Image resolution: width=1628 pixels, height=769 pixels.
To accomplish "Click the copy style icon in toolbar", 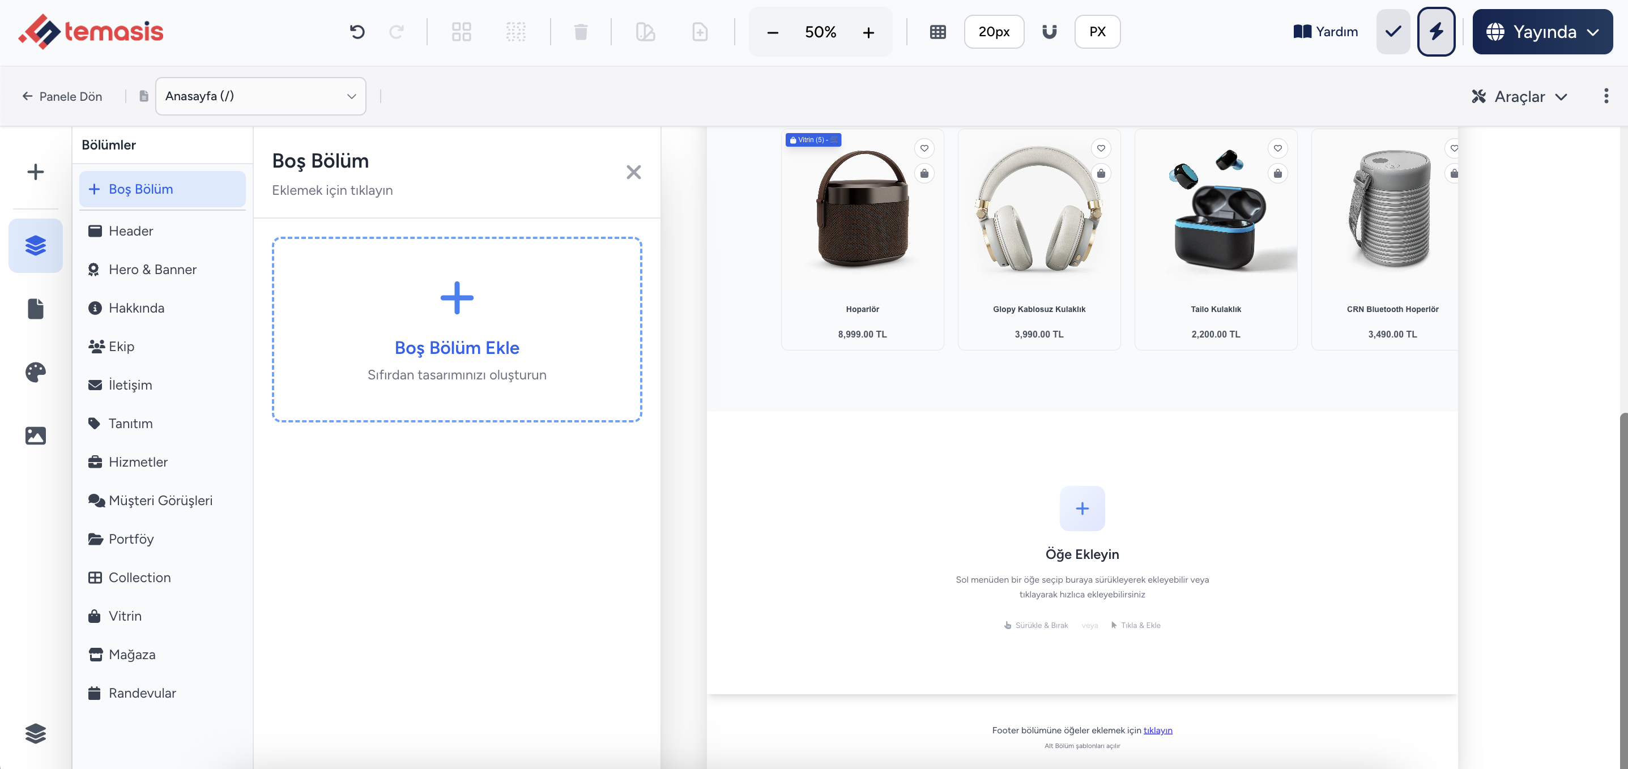I will (645, 32).
